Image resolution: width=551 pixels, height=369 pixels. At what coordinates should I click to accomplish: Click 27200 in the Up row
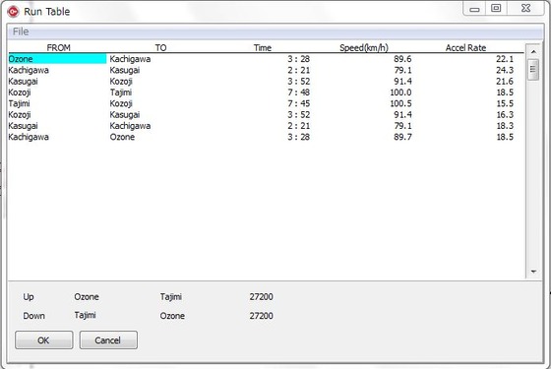(261, 296)
